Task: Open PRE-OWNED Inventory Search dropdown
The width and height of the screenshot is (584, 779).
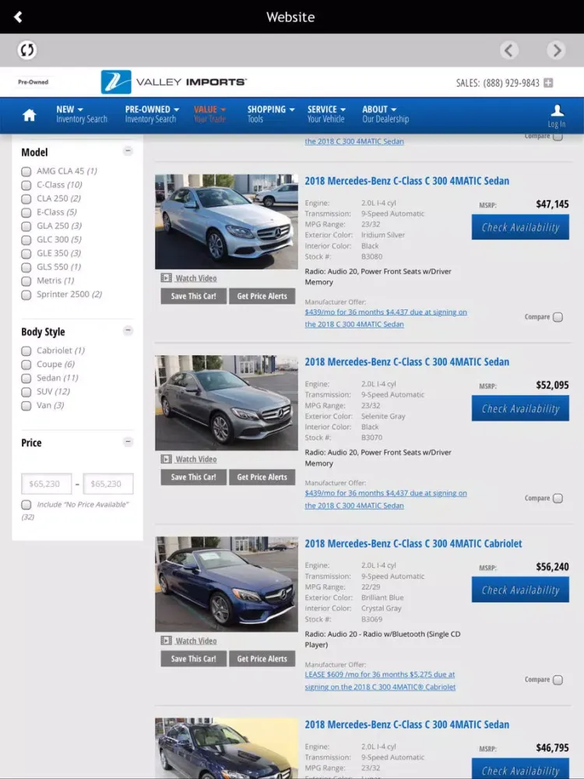Action: pyautogui.click(x=152, y=115)
